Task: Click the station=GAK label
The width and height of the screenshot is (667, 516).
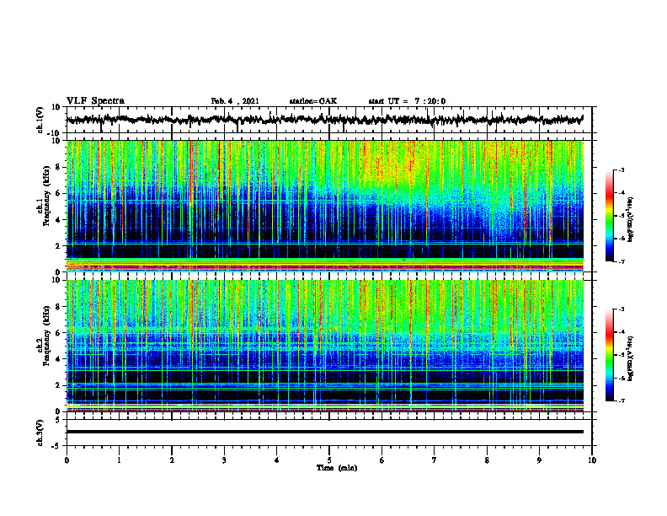Action: (313, 101)
